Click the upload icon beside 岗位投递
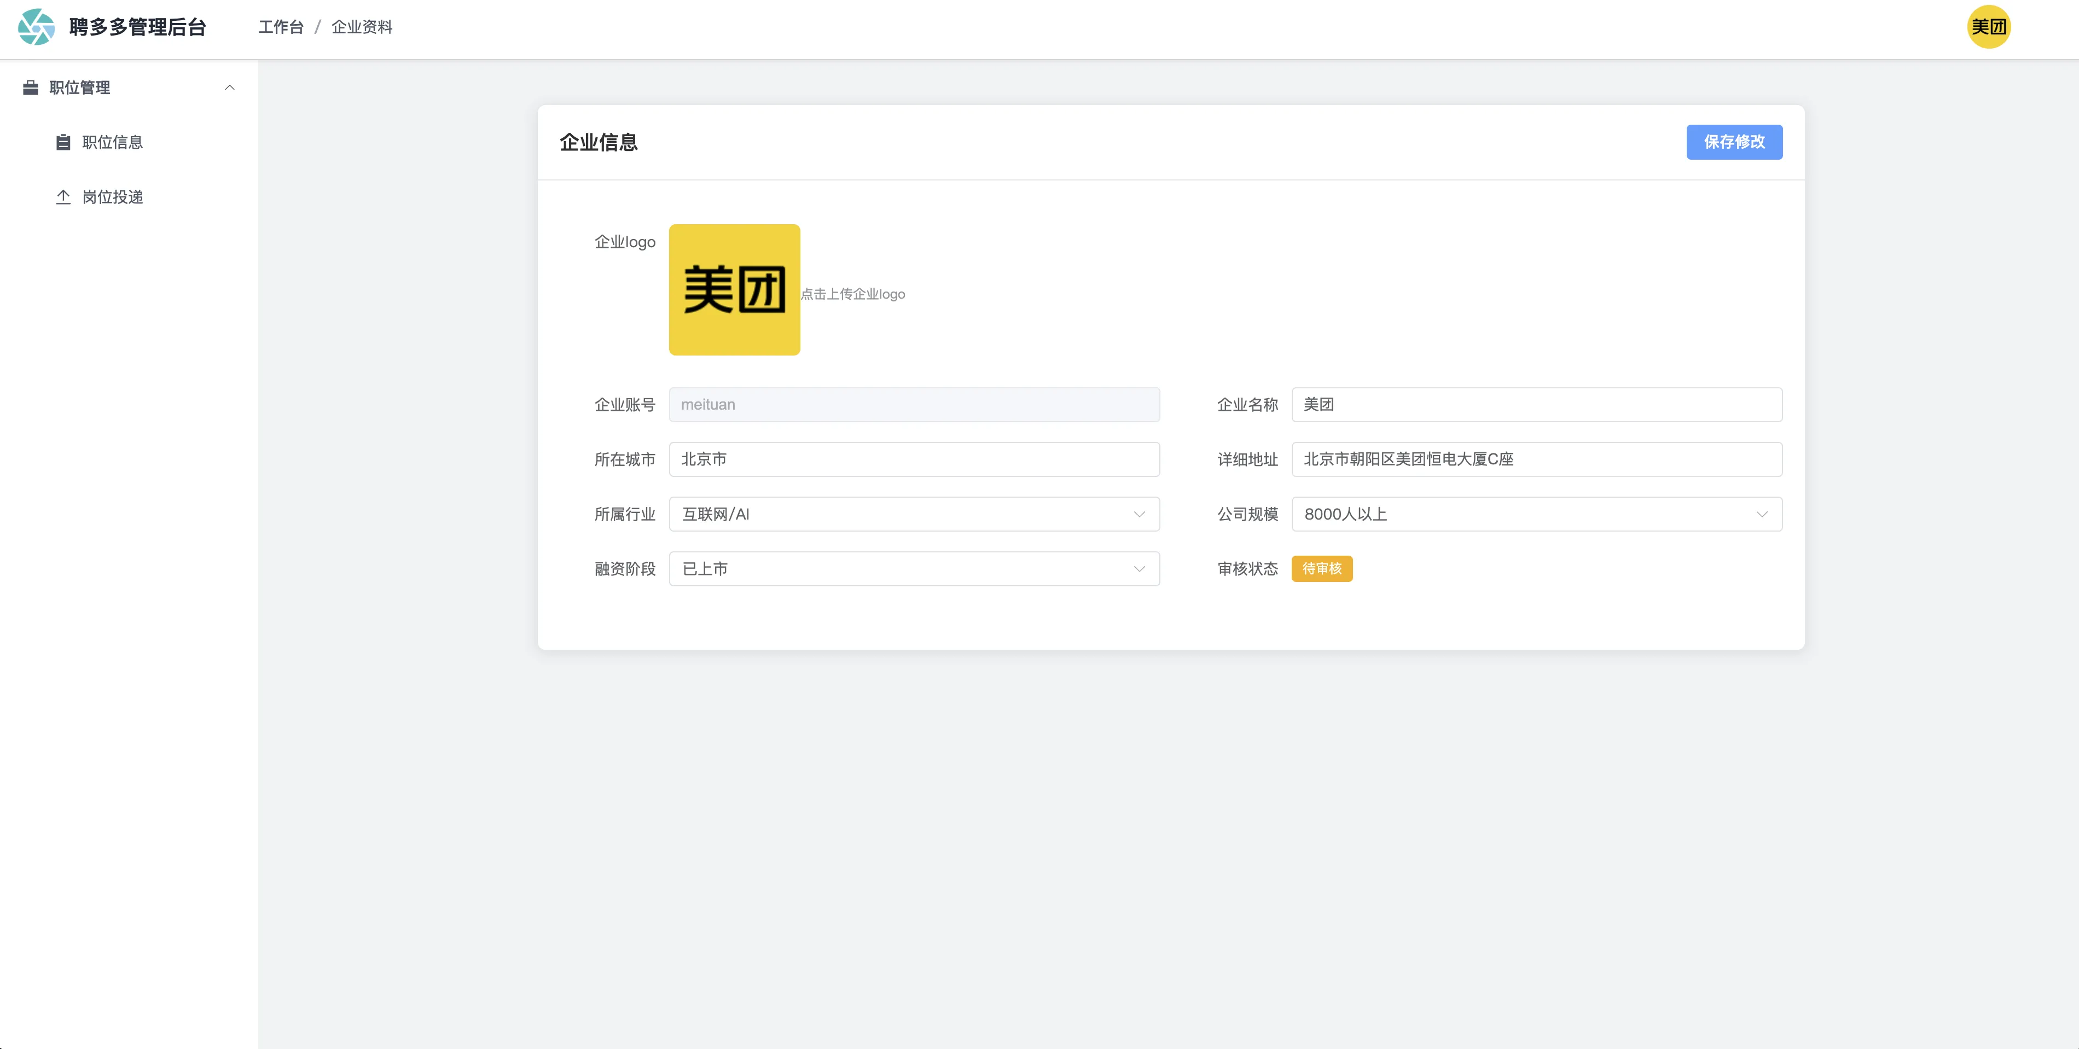The height and width of the screenshot is (1049, 2079). coord(63,197)
